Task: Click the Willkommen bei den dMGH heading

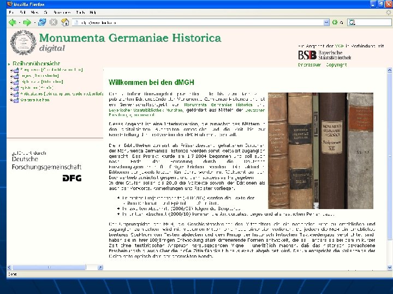Action: tap(151, 82)
